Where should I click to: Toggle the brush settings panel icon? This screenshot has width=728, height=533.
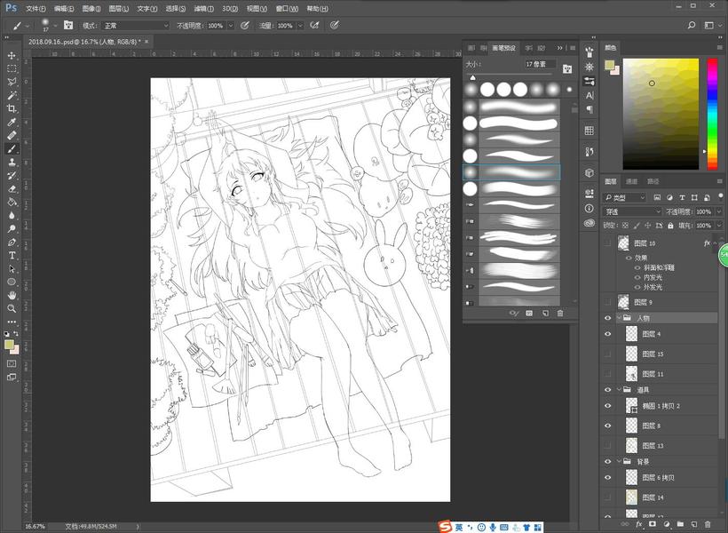coord(68,26)
